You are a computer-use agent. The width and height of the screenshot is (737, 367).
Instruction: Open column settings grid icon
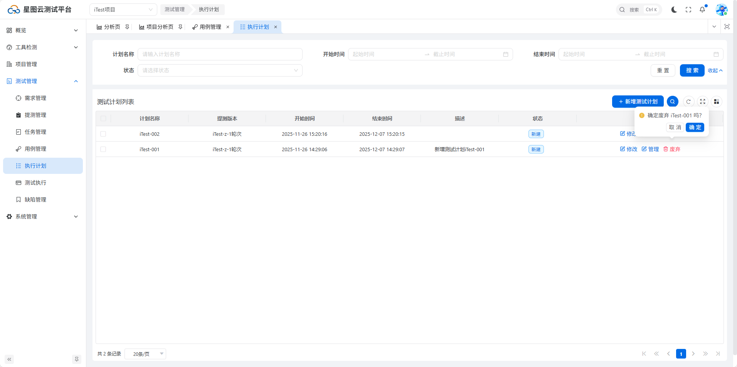coord(717,102)
